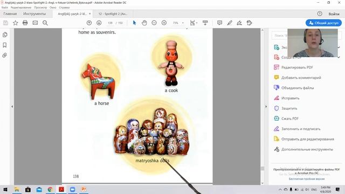This screenshot has height=194, width=345.
Task: Activate the Hand pan tool
Action: coord(144,23)
